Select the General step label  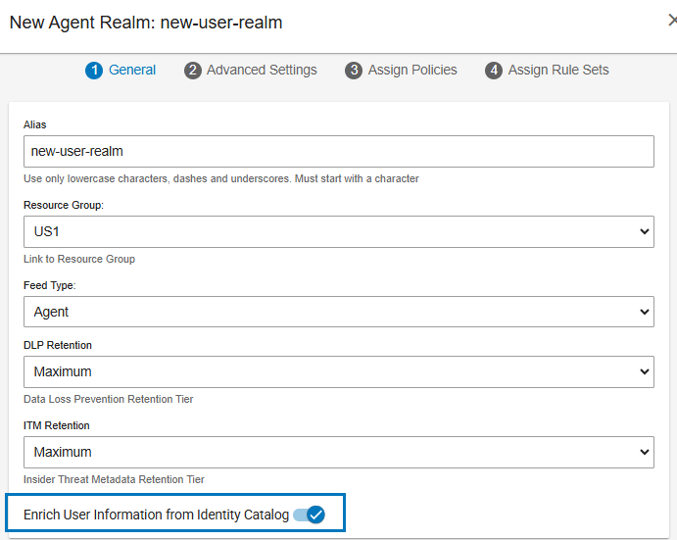tap(132, 70)
